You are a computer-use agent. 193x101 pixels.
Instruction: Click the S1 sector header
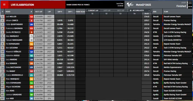tap(92, 14)
